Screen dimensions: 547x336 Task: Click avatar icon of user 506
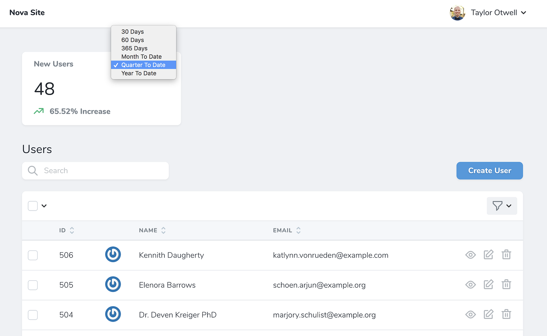[x=113, y=255]
